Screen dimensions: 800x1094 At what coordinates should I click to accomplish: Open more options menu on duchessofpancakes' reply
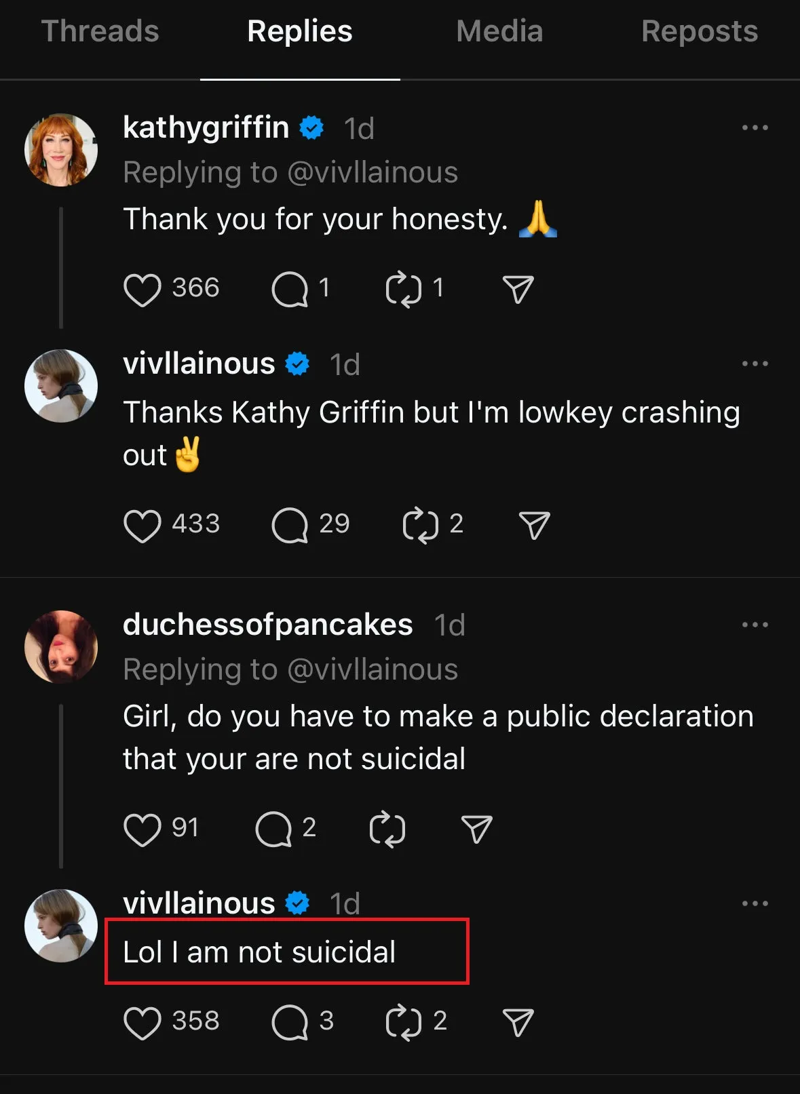(x=755, y=625)
